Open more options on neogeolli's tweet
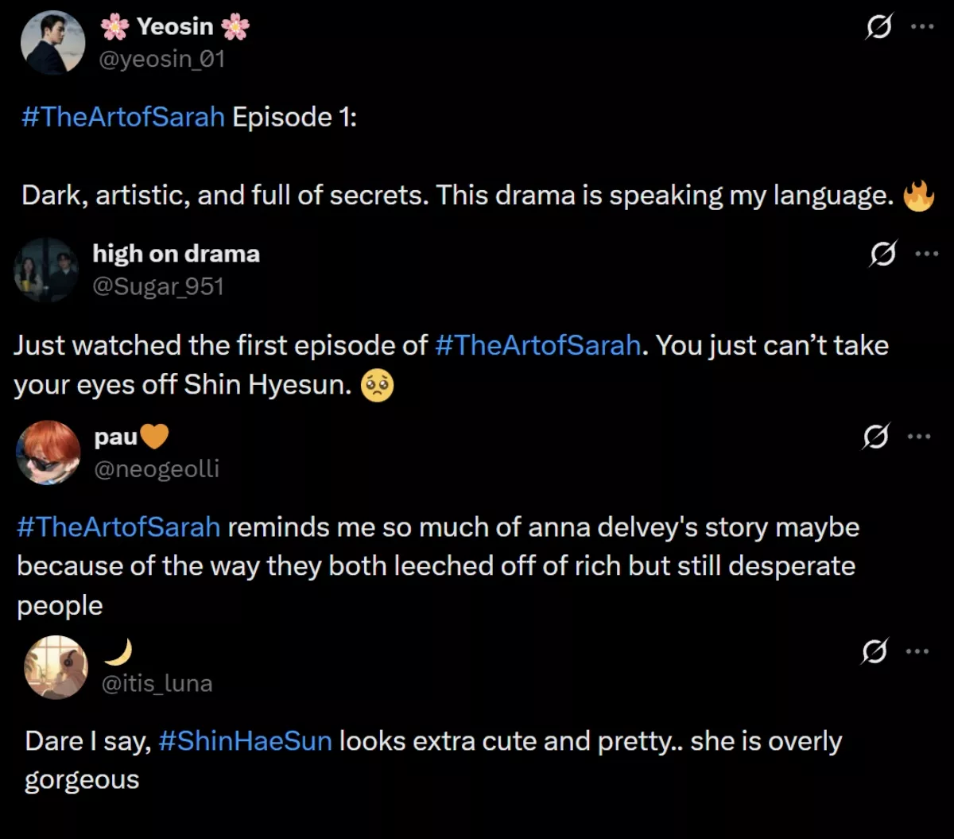Image resolution: width=954 pixels, height=839 pixels. (920, 436)
